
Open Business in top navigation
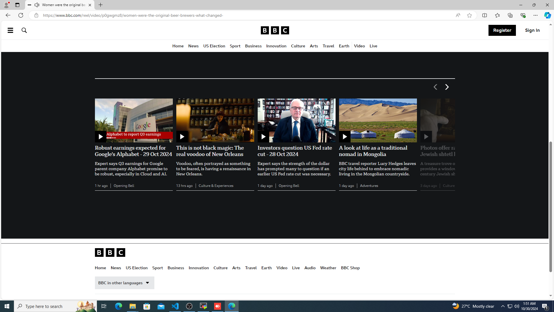tap(253, 46)
